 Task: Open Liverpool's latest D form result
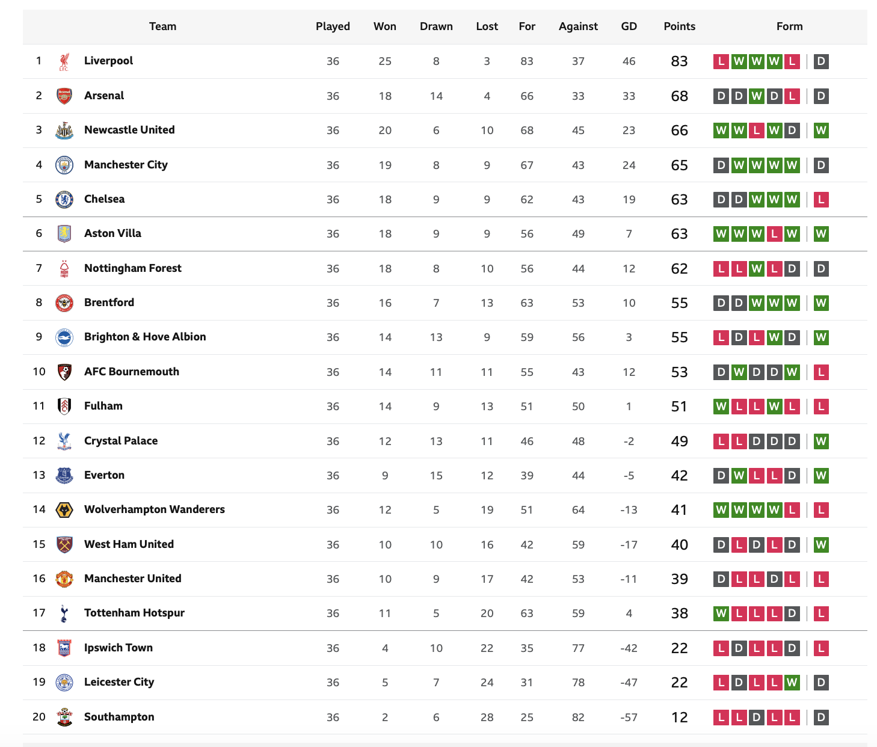(x=821, y=61)
